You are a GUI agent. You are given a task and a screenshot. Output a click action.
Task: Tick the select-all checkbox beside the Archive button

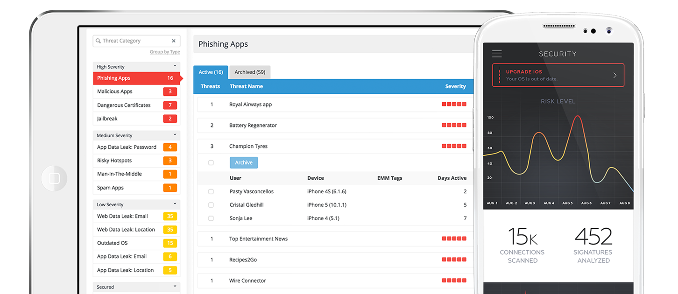pyautogui.click(x=211, y=163)
